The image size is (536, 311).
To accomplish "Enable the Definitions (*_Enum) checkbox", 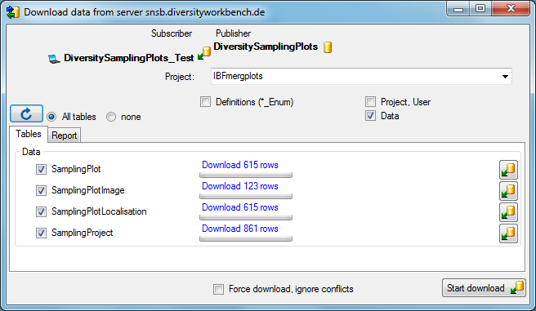I will 205,102.
